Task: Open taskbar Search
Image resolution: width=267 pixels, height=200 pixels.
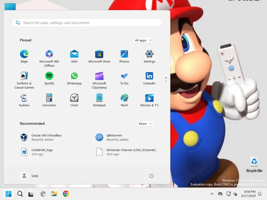Action: [x=20, y=194]
